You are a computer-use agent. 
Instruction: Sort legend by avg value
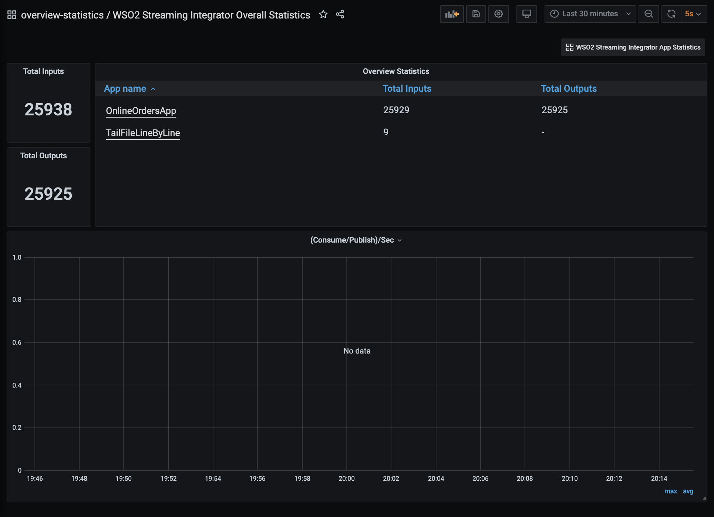point(688,491)
